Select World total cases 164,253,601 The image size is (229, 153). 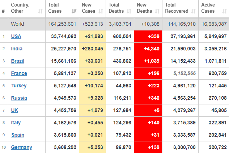pos(62,24)
